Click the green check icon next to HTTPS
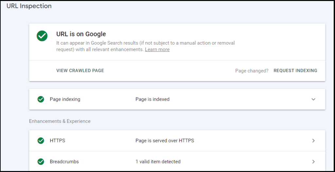The height and width of the screenshot is (172, 335). pyautogui.click(x=41, y=141)
